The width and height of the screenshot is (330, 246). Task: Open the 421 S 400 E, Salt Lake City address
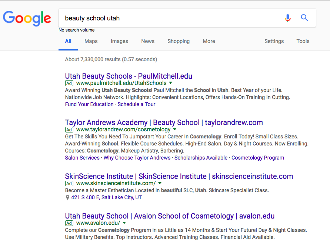click(x=107, y=197)
